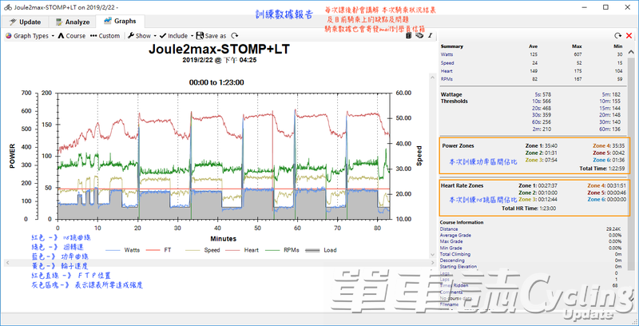Viewport: 639px width, 326px height.
Task: Click the Summary header label
Action: pos(452,46)
